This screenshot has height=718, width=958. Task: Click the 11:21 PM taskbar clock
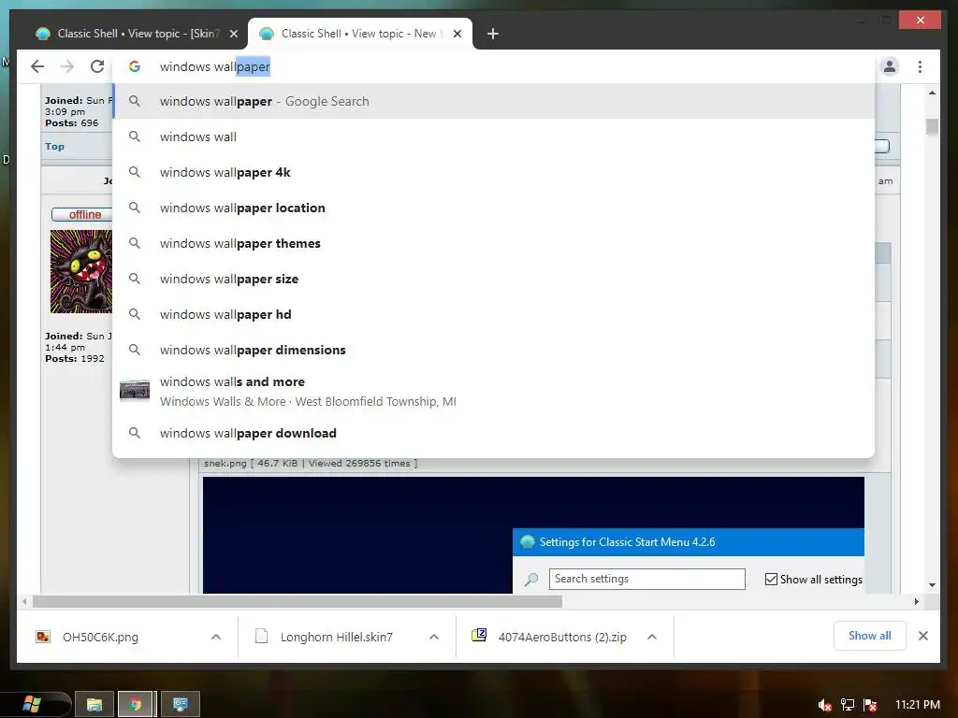917,705
